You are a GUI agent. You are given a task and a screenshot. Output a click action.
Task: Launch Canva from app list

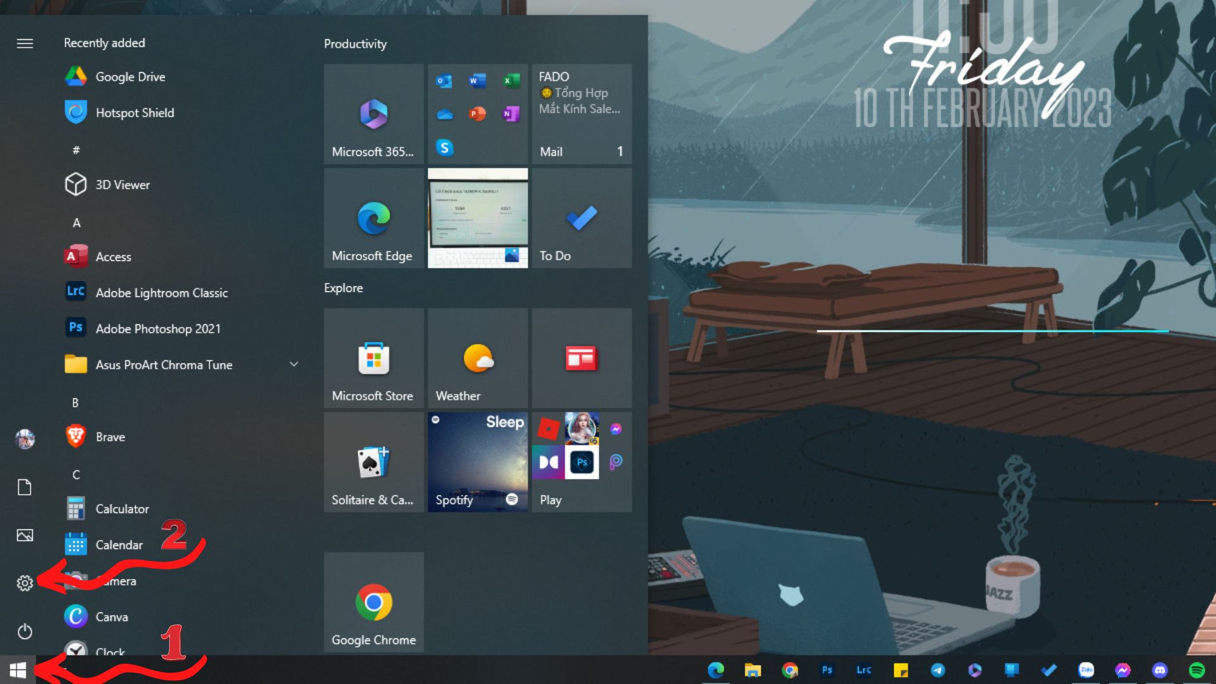180,617
